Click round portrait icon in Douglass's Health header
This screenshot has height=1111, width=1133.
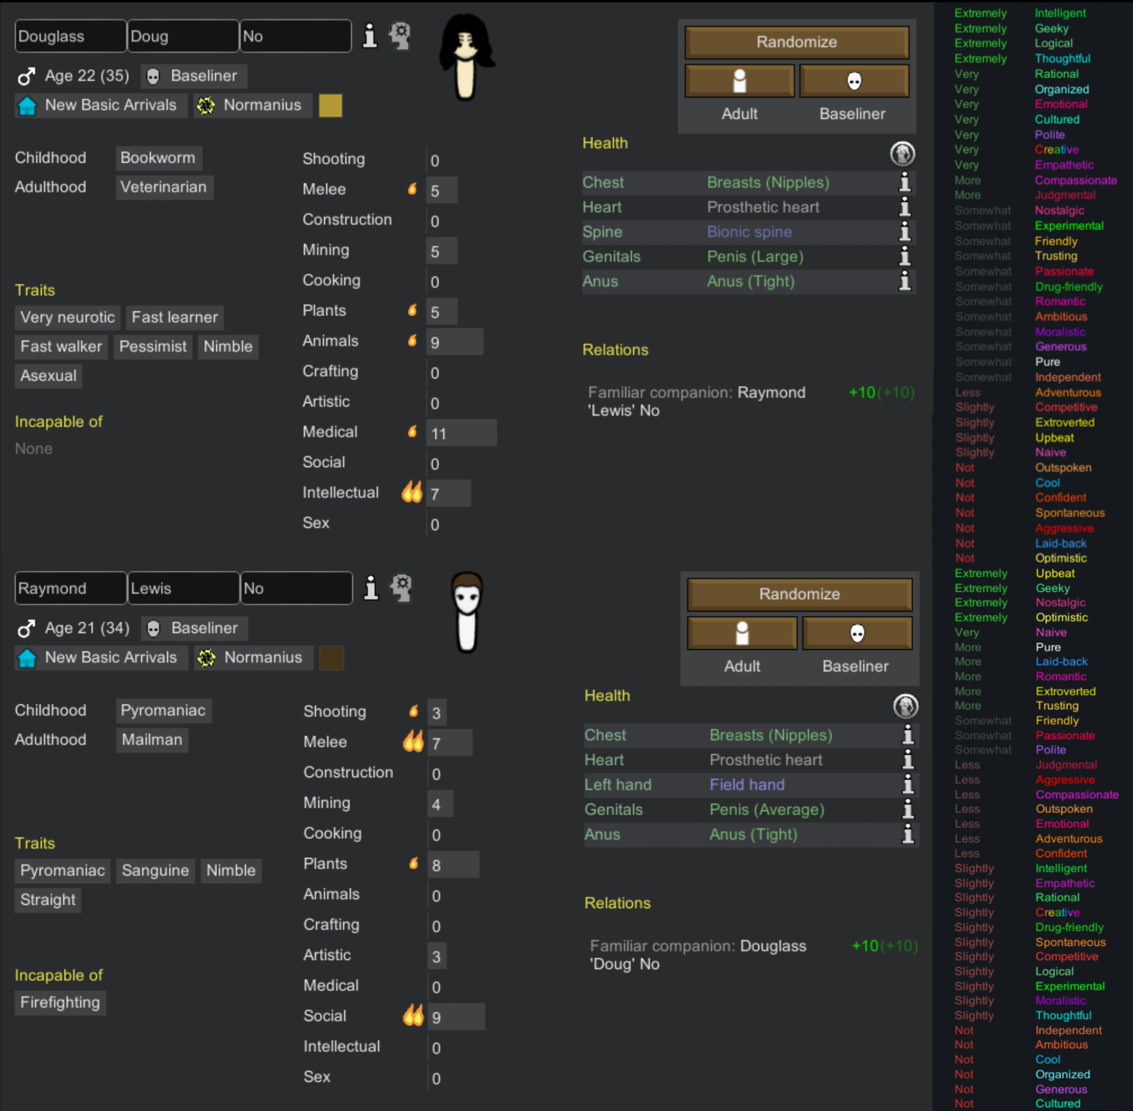(902, 154)
